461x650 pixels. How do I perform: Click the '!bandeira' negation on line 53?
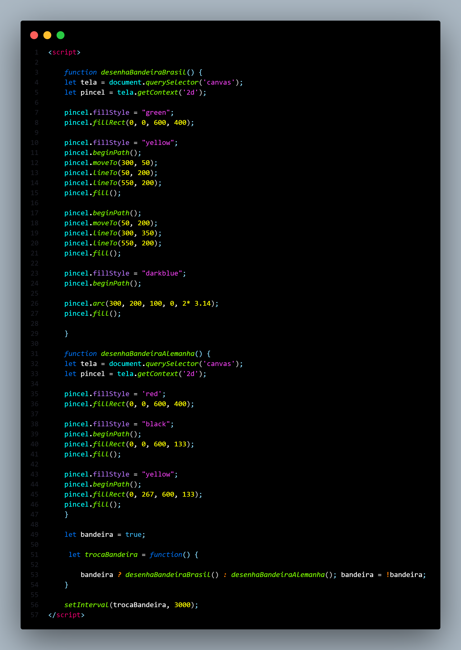point(404,575)
